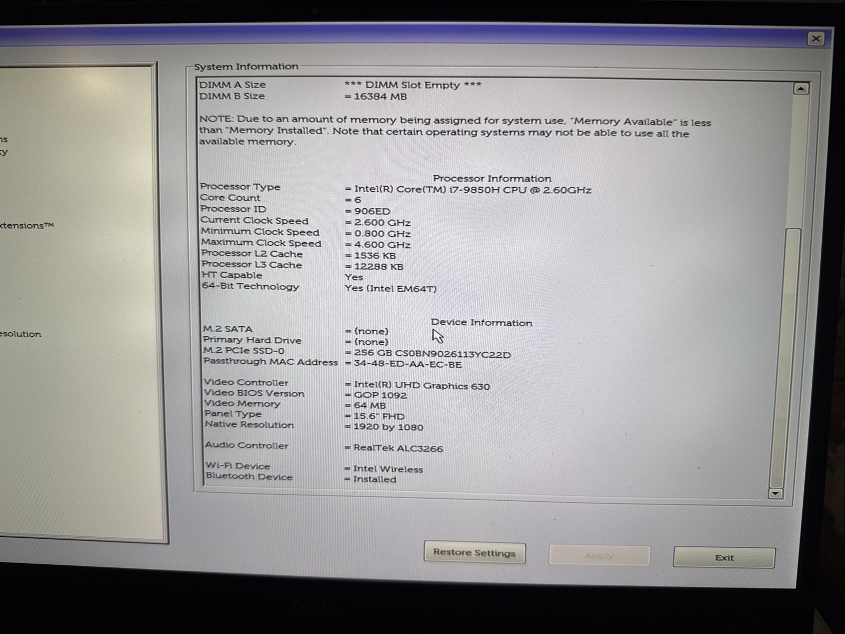Select the 'Panel Type' label

[233, 414]
